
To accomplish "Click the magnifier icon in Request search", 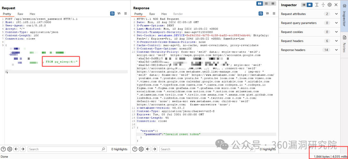I will tap(103, 149).
